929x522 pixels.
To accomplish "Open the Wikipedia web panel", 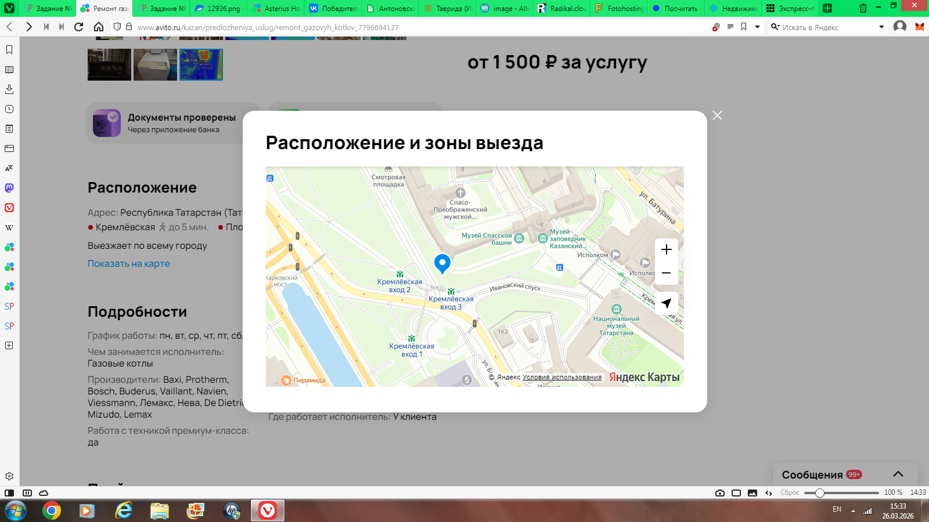I will click(x=9, y=227).
